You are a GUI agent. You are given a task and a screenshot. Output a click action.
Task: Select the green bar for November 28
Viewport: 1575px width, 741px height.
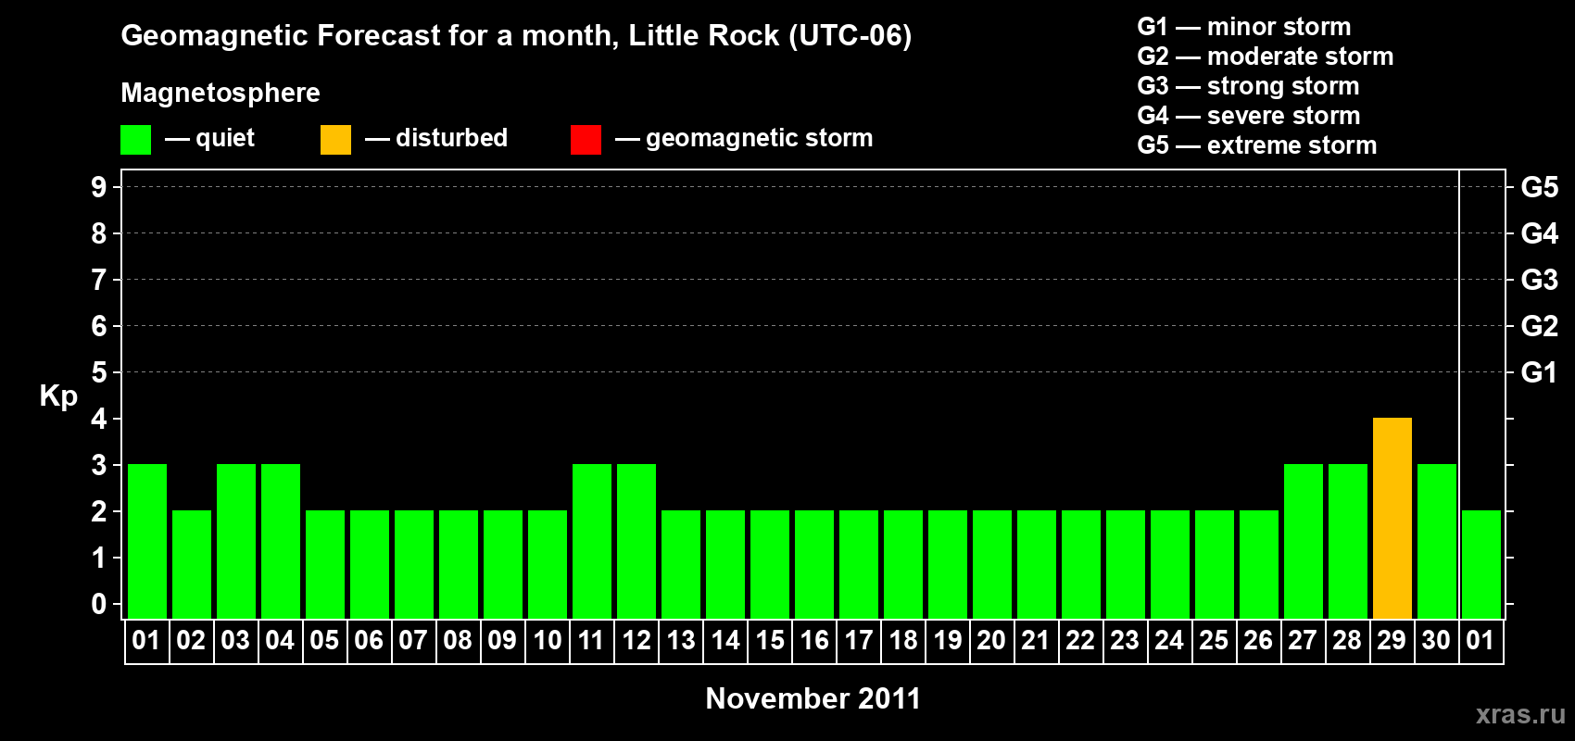pyautogui.click(x=1348, y=541)
